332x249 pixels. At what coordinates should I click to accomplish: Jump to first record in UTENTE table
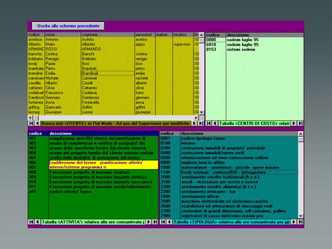(x=31, y=124)
